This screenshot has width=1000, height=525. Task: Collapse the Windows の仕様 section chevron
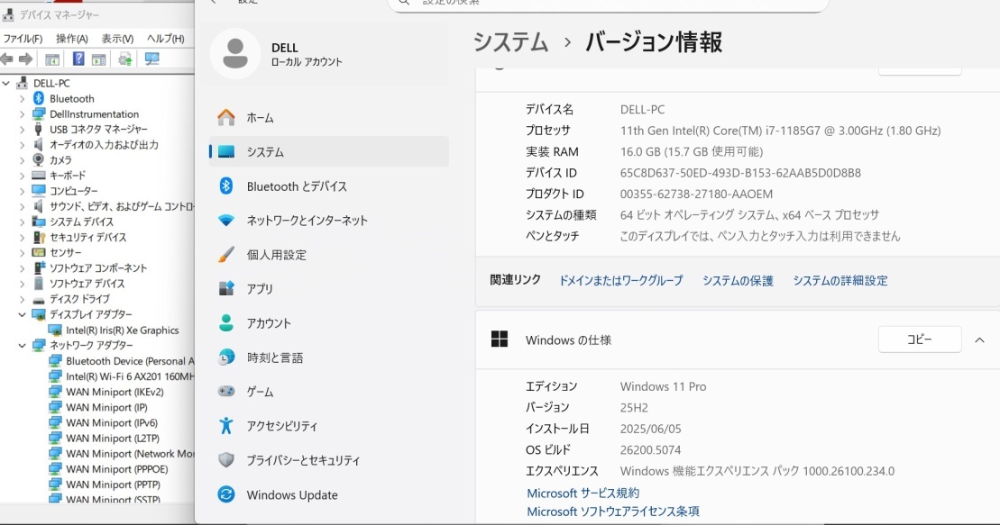click(979, 340)
